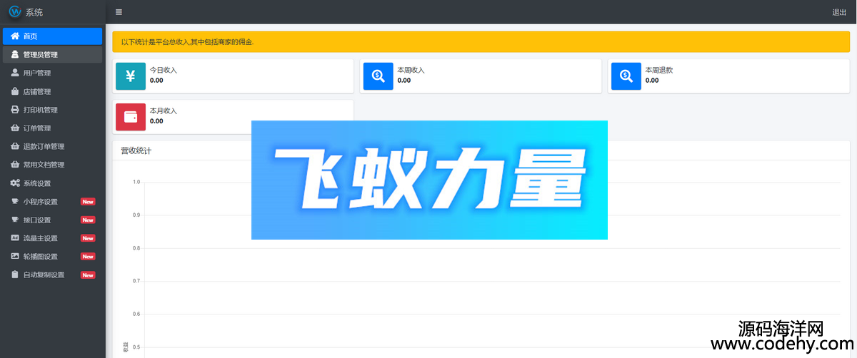Navigate to 退款订单管理
The width and height of the screenshot is (857, 358).
(x=44, y=147)
